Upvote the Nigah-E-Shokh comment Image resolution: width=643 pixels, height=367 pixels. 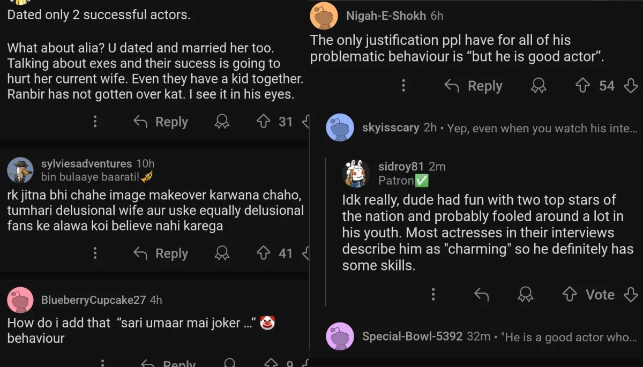pyautogui.click(x=582, y=86)
